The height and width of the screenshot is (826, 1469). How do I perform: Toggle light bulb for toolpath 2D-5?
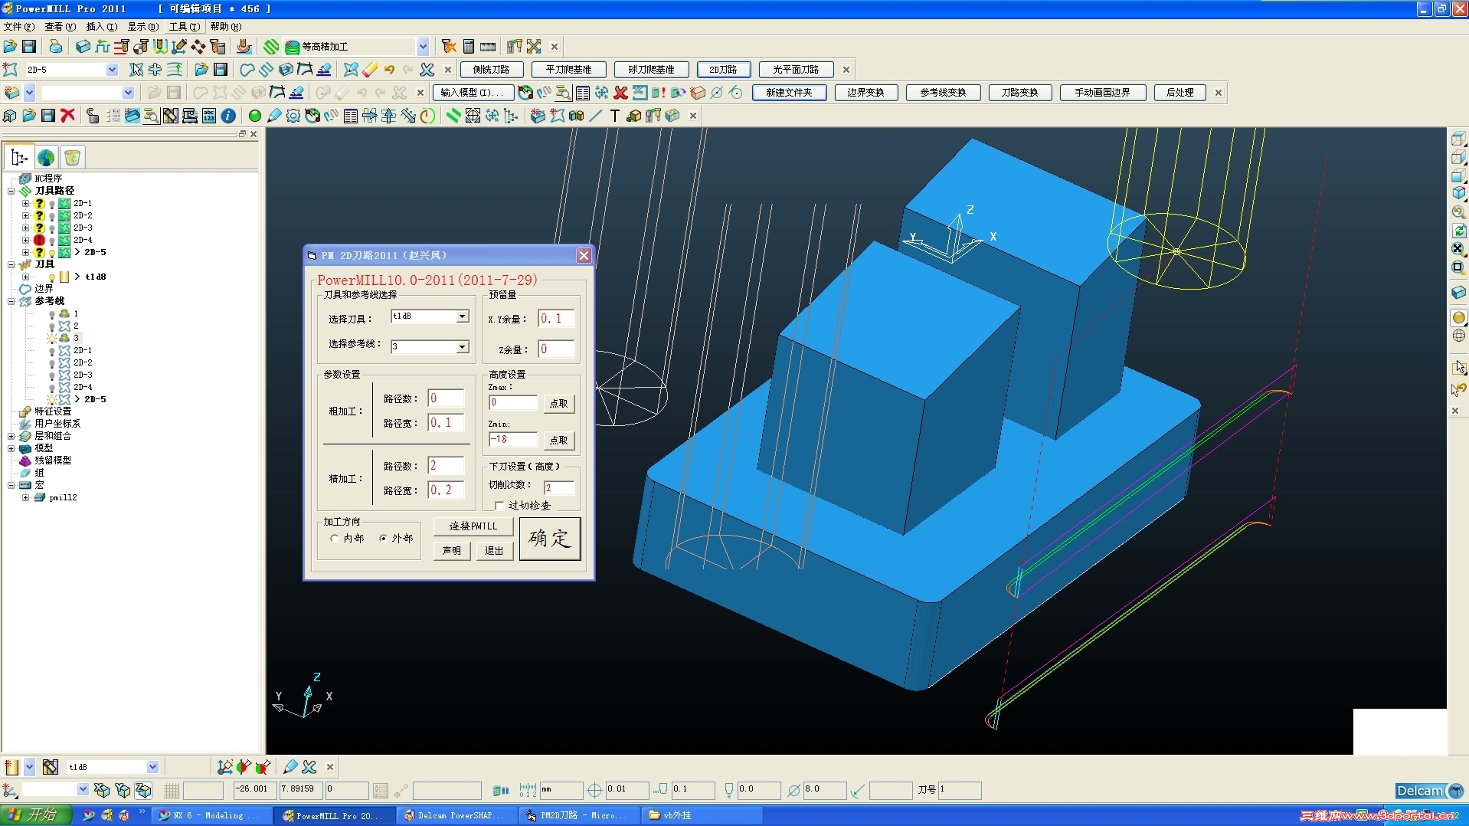click(x=52, y=253)
